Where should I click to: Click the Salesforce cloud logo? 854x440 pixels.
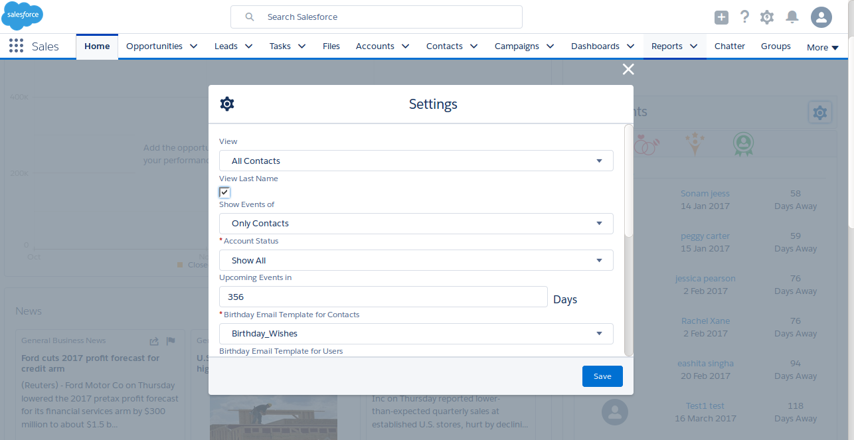[21, 15]
